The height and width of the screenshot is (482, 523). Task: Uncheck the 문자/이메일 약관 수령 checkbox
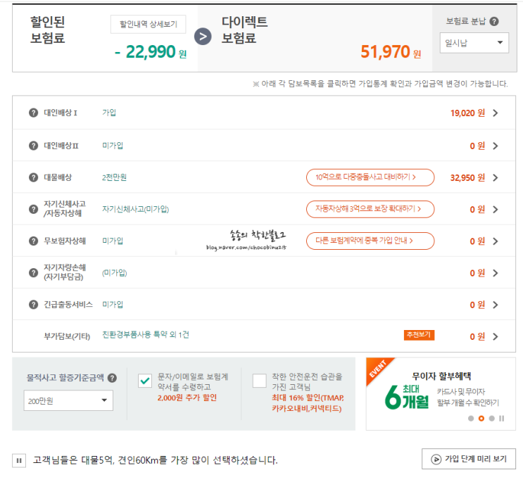145,381
